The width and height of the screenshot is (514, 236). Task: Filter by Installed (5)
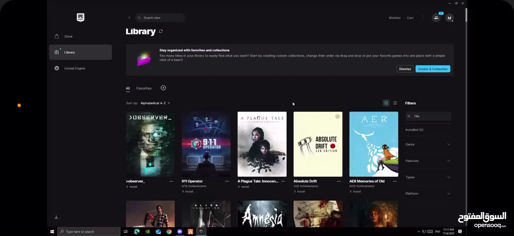click(x=414, y=130)
